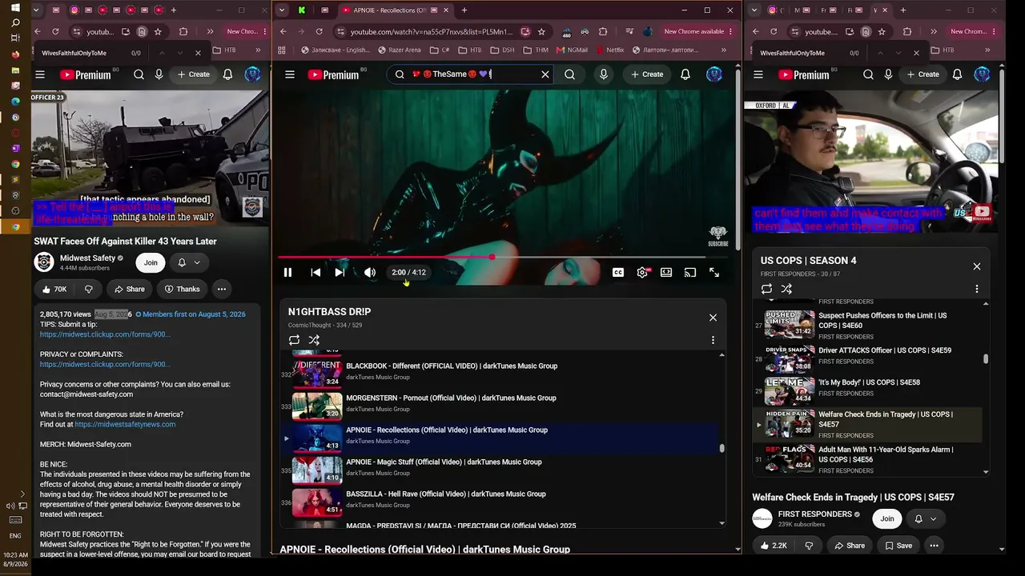This screenshot has width=1025, height=576.
Task: Open center player settings gear
Action: [x=642, y=272]
